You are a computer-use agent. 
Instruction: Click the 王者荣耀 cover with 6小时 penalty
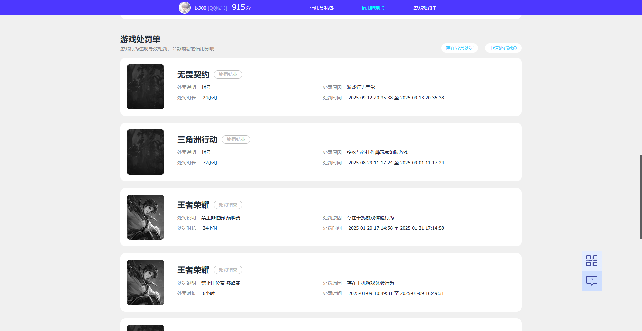145,282
